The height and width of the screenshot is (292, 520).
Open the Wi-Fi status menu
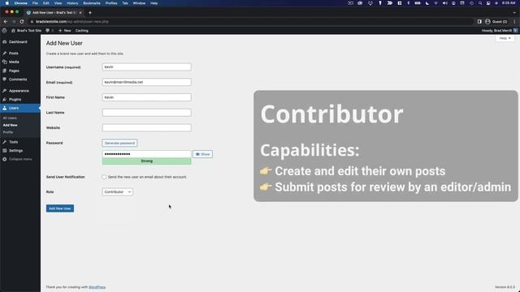(435, 3)
